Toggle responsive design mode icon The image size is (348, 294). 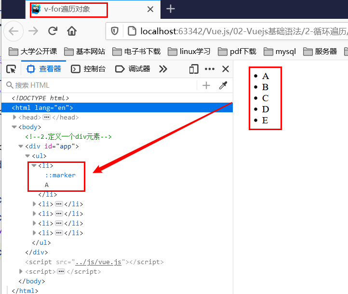[194, 69]
